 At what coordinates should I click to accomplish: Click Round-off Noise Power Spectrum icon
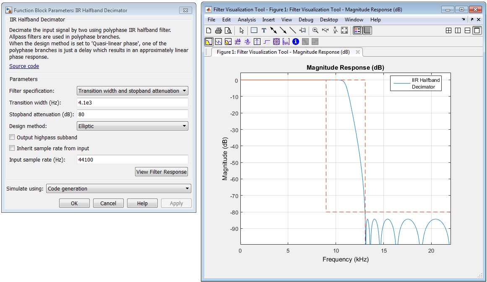pyautogui.click(x=315, y=42)
